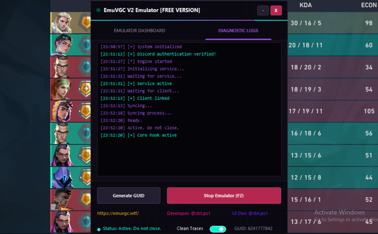Image resolution: width=378 pixels, height=234 pixels.
Task: Select the "Client linked" log line
Action: coord(135,98)
